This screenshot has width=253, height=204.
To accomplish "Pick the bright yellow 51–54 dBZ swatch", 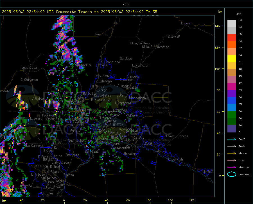I will [232, 58].
